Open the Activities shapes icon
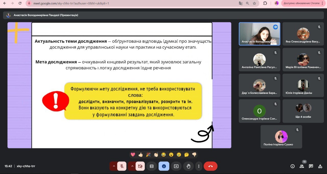Image resolution: width=327 pixels, height=174 pixels. click(320, 166)
